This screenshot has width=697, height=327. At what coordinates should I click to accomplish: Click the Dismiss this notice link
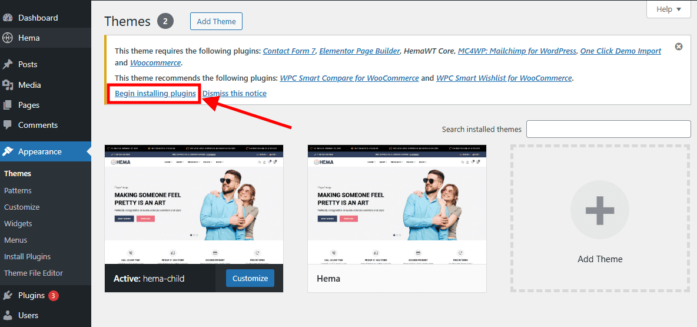click(x=234, y=93)
